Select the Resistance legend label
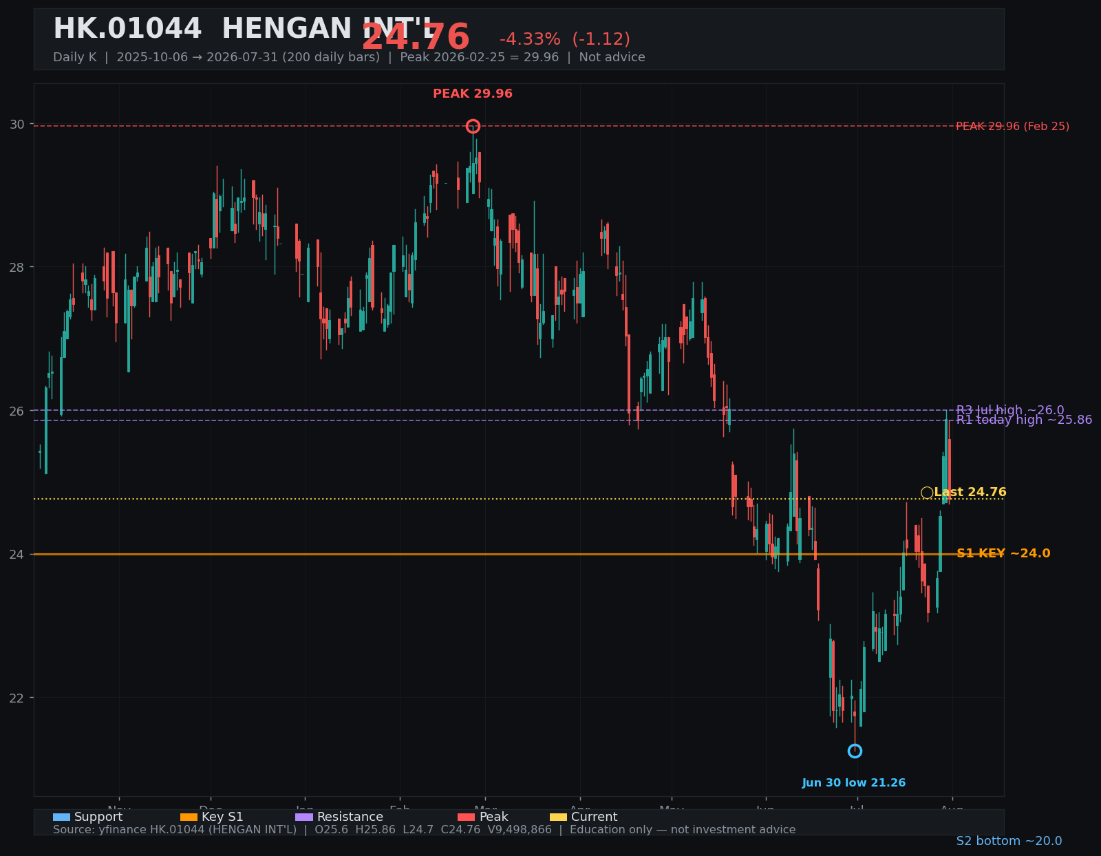 coord(350,817)
